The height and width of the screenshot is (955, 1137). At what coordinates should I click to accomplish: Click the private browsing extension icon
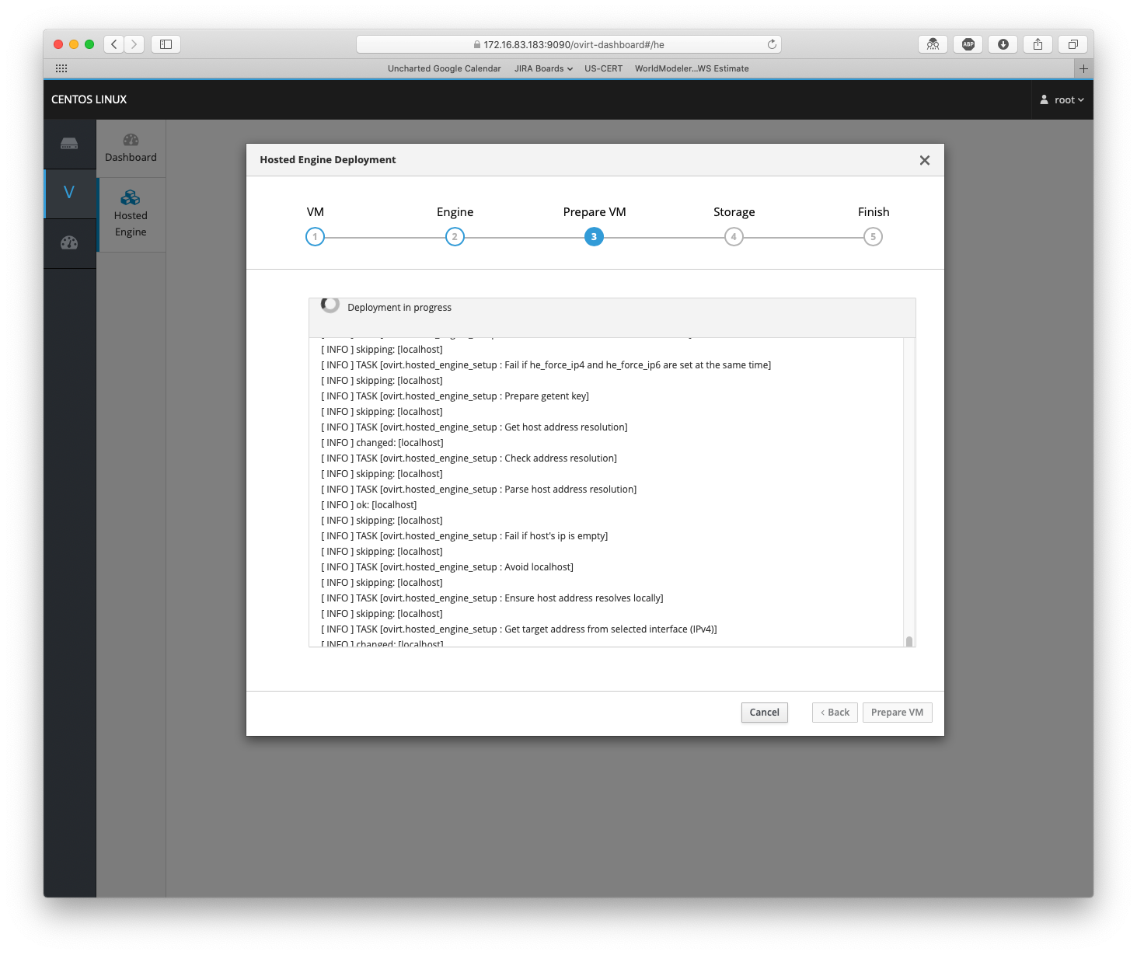(933, 44)
